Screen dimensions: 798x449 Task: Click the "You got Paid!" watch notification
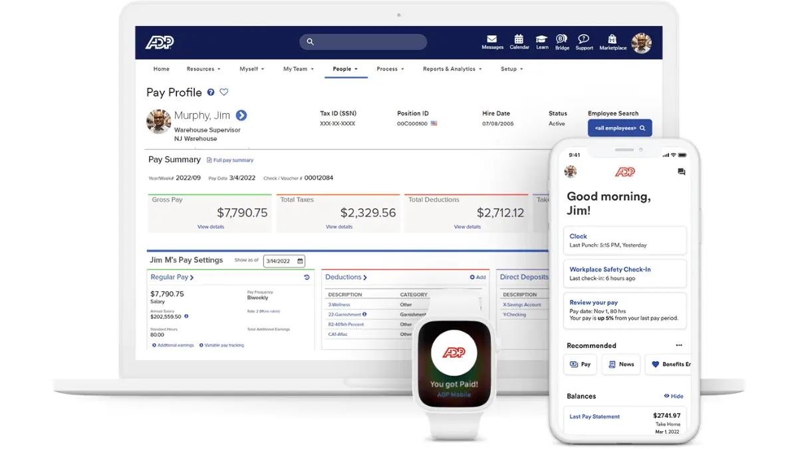pos(454,384)
